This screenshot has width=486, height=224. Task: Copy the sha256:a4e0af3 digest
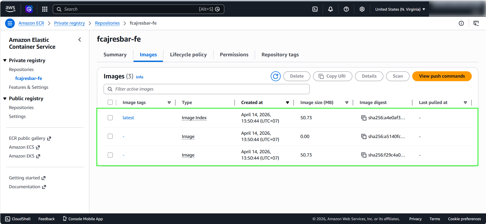tap(364, 118)
